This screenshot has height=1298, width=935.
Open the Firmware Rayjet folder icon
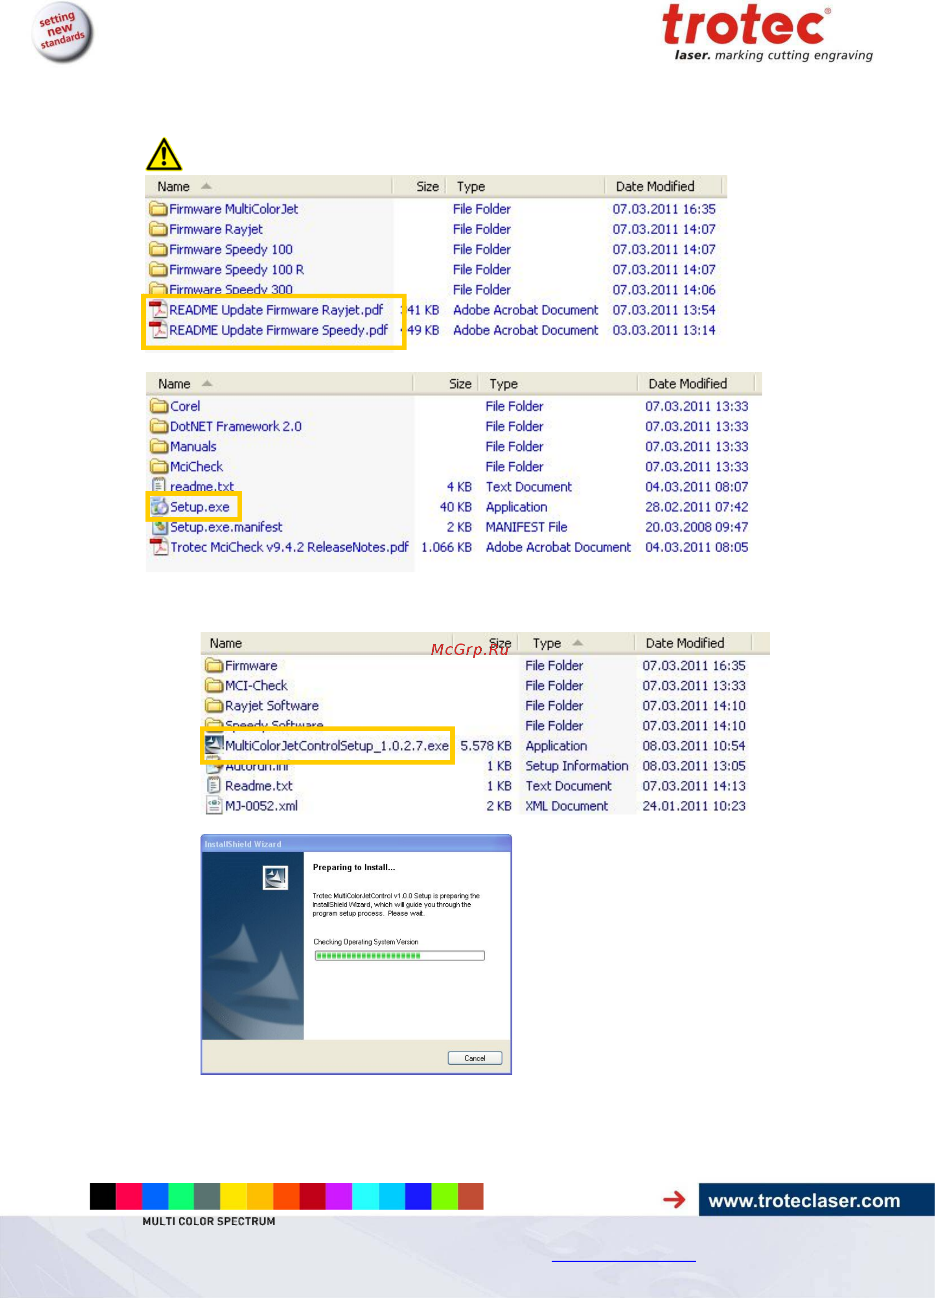click(x=158, y=229)
